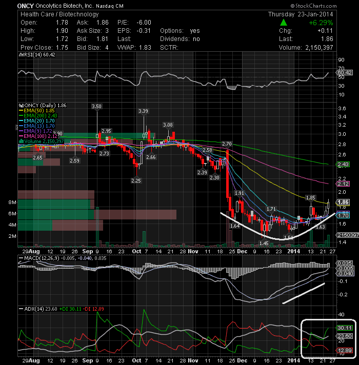The width and height of the screenshot is (359, 365).
Task: Click the 60.42 RSI tag on right axis
Action: coord(345,73)
